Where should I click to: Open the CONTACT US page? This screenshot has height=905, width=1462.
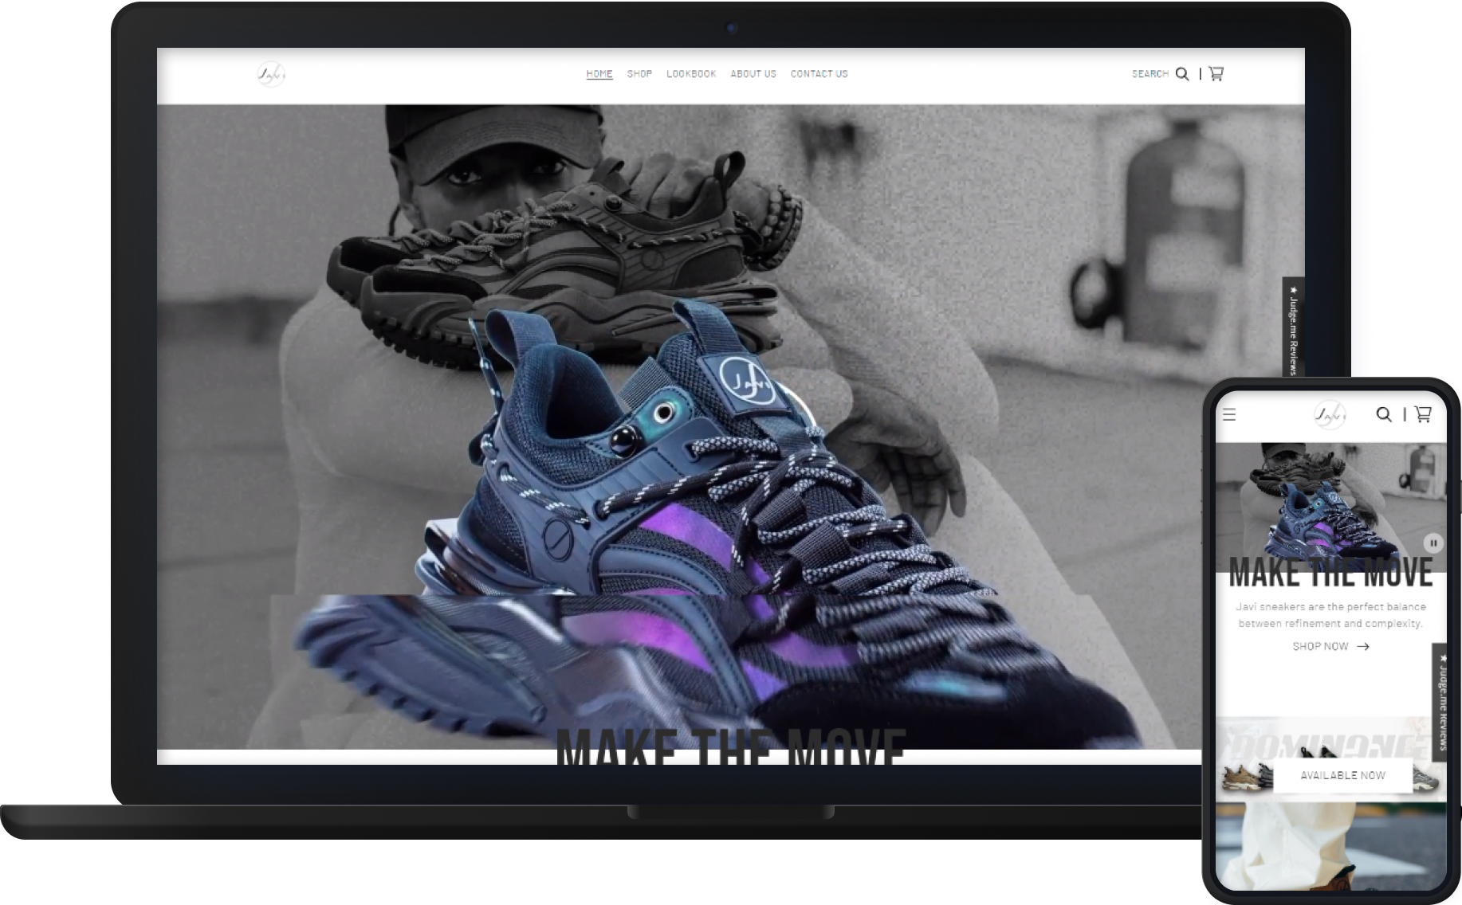[x=819, y=74]
